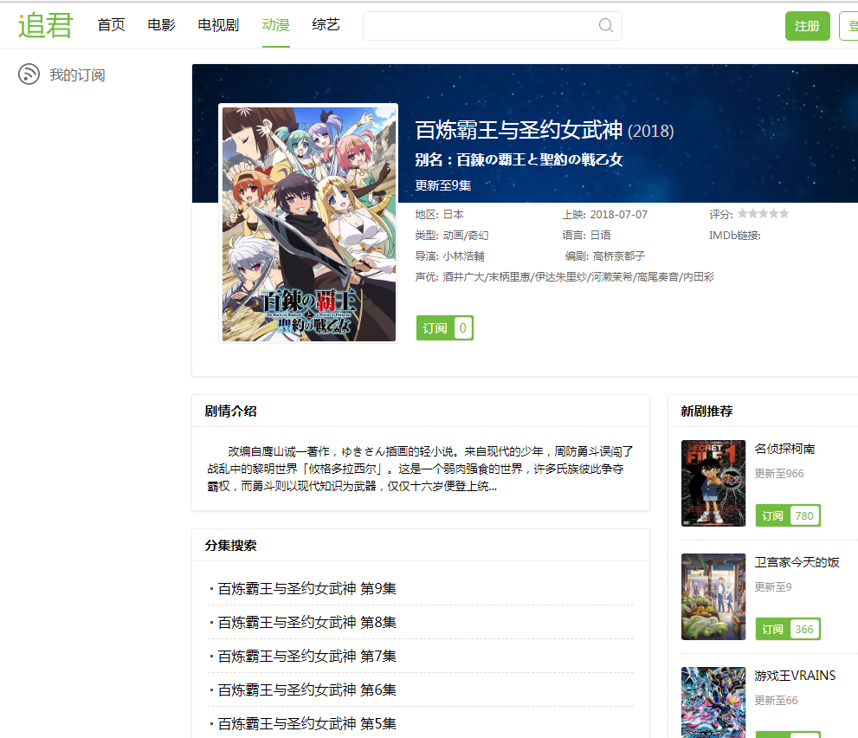Open 百炼霸王与圣约女武神 第5集 link
Screen dimensions: 858x738
coord(307,724)
